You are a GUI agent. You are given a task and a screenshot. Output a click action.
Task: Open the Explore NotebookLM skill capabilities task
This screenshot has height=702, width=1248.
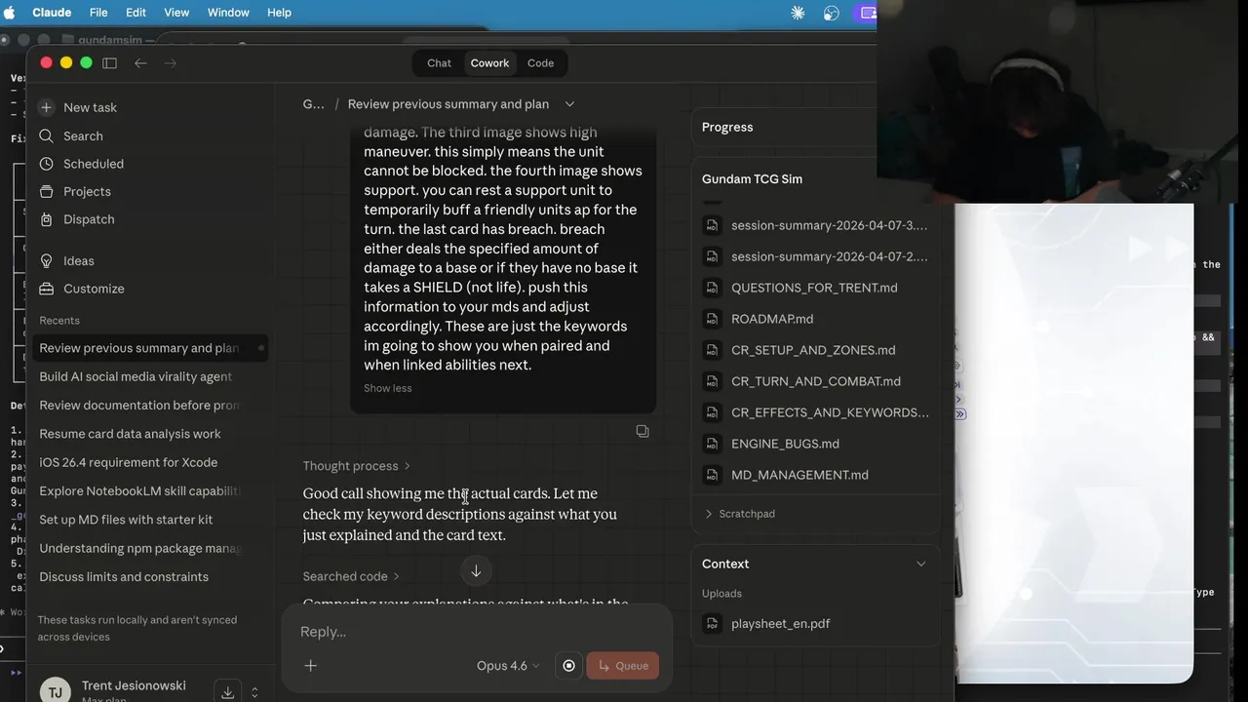point(150,491)
